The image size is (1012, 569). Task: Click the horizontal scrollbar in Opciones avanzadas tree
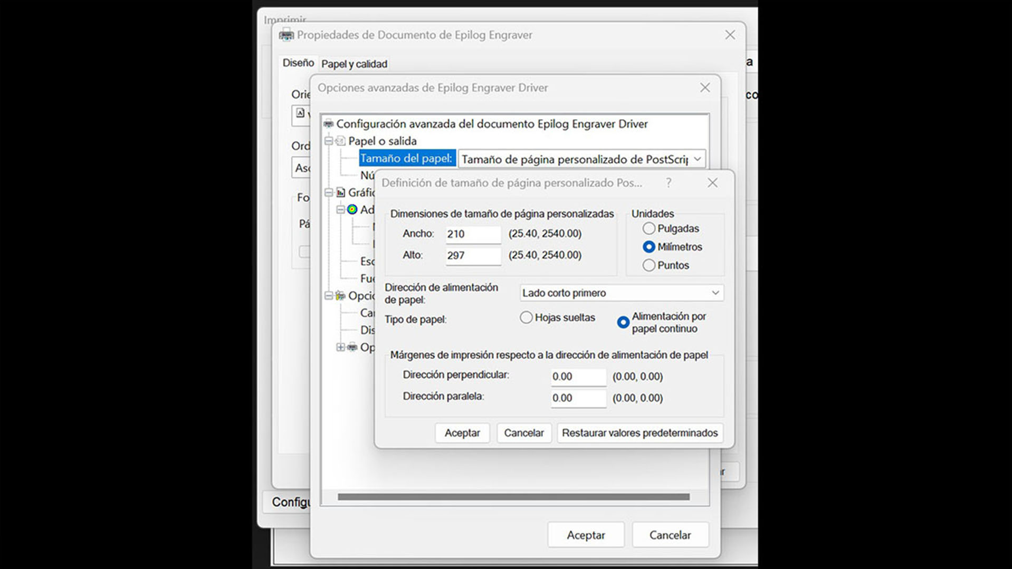click(513, 497)
